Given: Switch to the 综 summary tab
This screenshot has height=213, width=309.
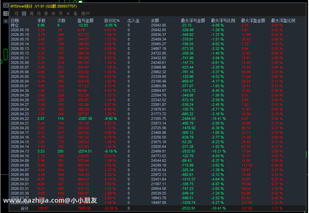Looking at the screenshot, I should point(17,14).
